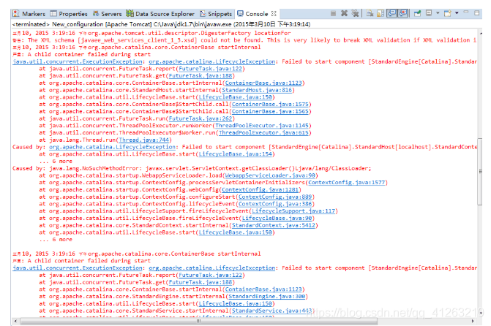Open the LifecycleBase.java:154 link

[235, 154]
